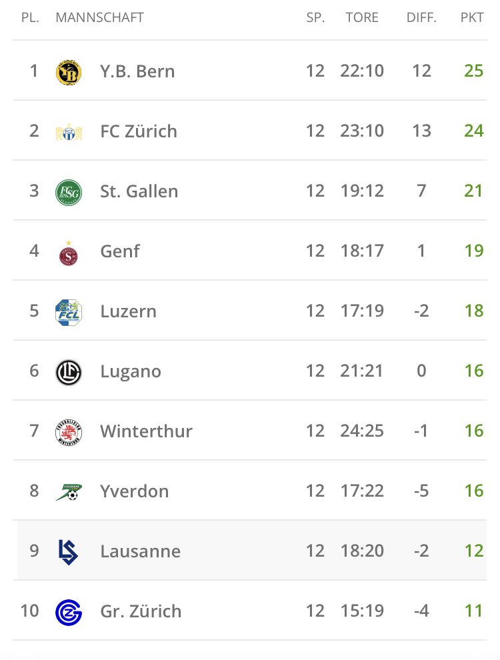The width and height of the screenshot is (500, 660).
Task: Click the Luzern FCL logo
Action: (x=68, y=311)
